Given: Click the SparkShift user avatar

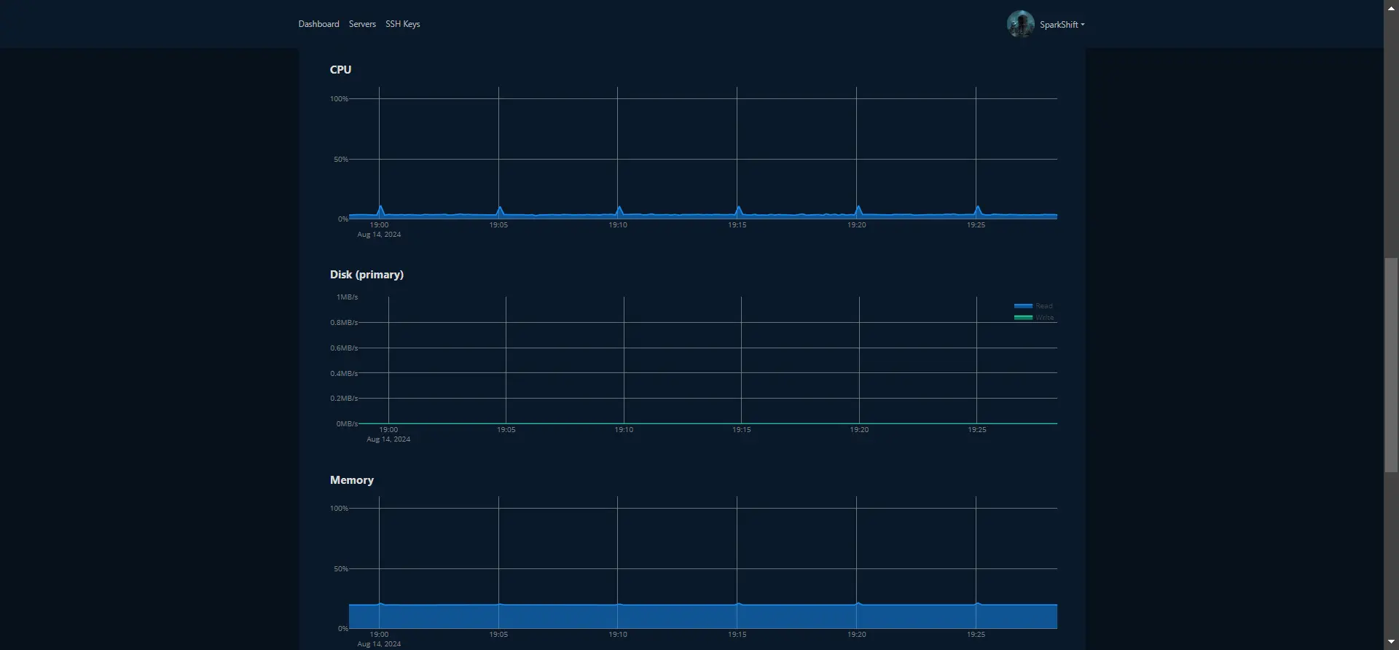Looking at the screenshot, I should pos(1020,24).
